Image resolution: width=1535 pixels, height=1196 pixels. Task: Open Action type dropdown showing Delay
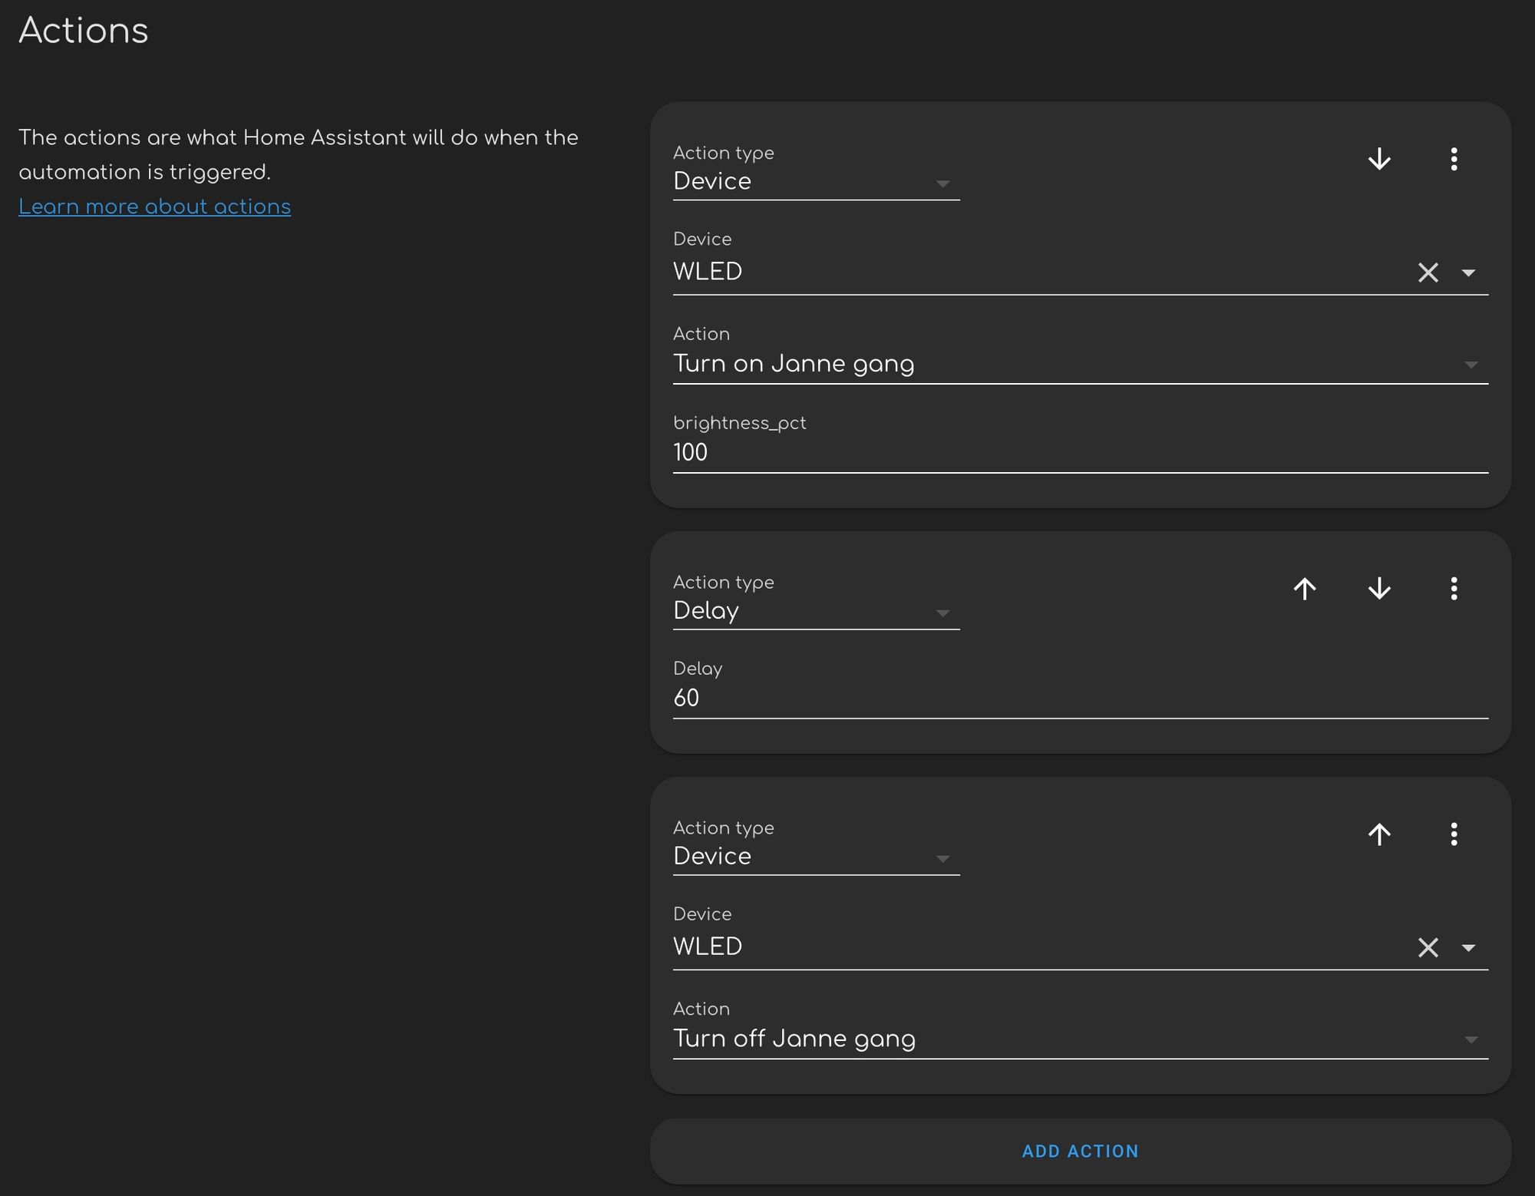click(815, 611)
